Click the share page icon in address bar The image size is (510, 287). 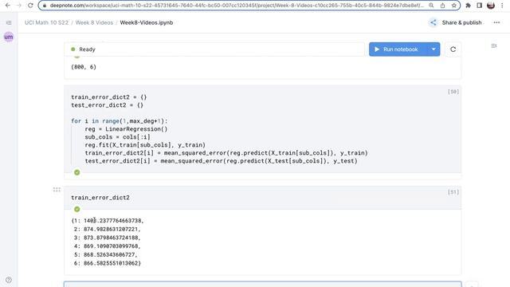443,6
